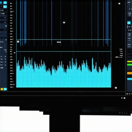132x132 pixels.
Task: Click the blue N logo at top left
Action: click(1, 3)
